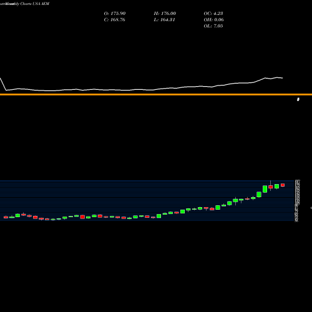Click the high value 'H: 176.00'
The height and width of the screenshot is (312, 312).
coord(165,13)
